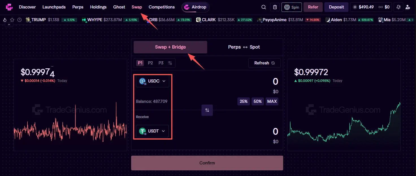Open the USDT receive token dropdown
Screen dimensions: 416x176
click(152, 131)
